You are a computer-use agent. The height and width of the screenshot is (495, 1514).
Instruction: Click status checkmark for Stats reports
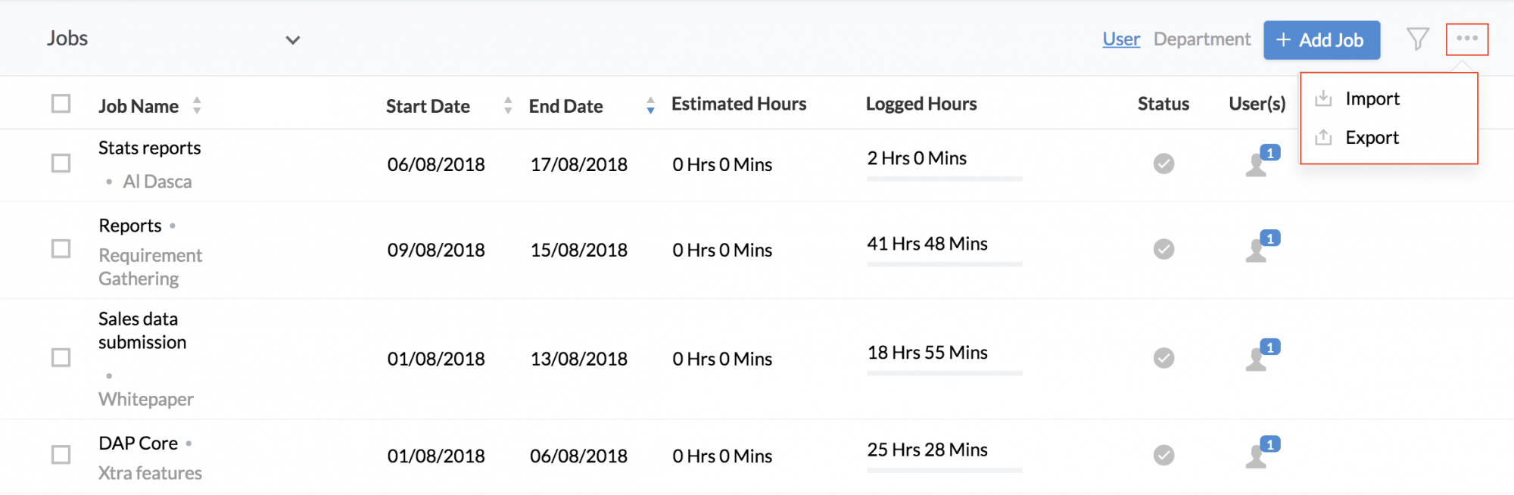1164,163
